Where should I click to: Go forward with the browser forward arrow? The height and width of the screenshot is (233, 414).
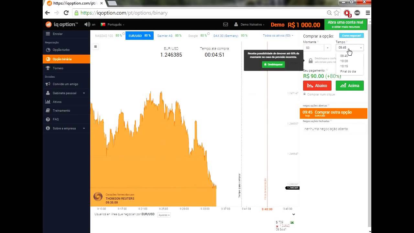tap(57, 13)
